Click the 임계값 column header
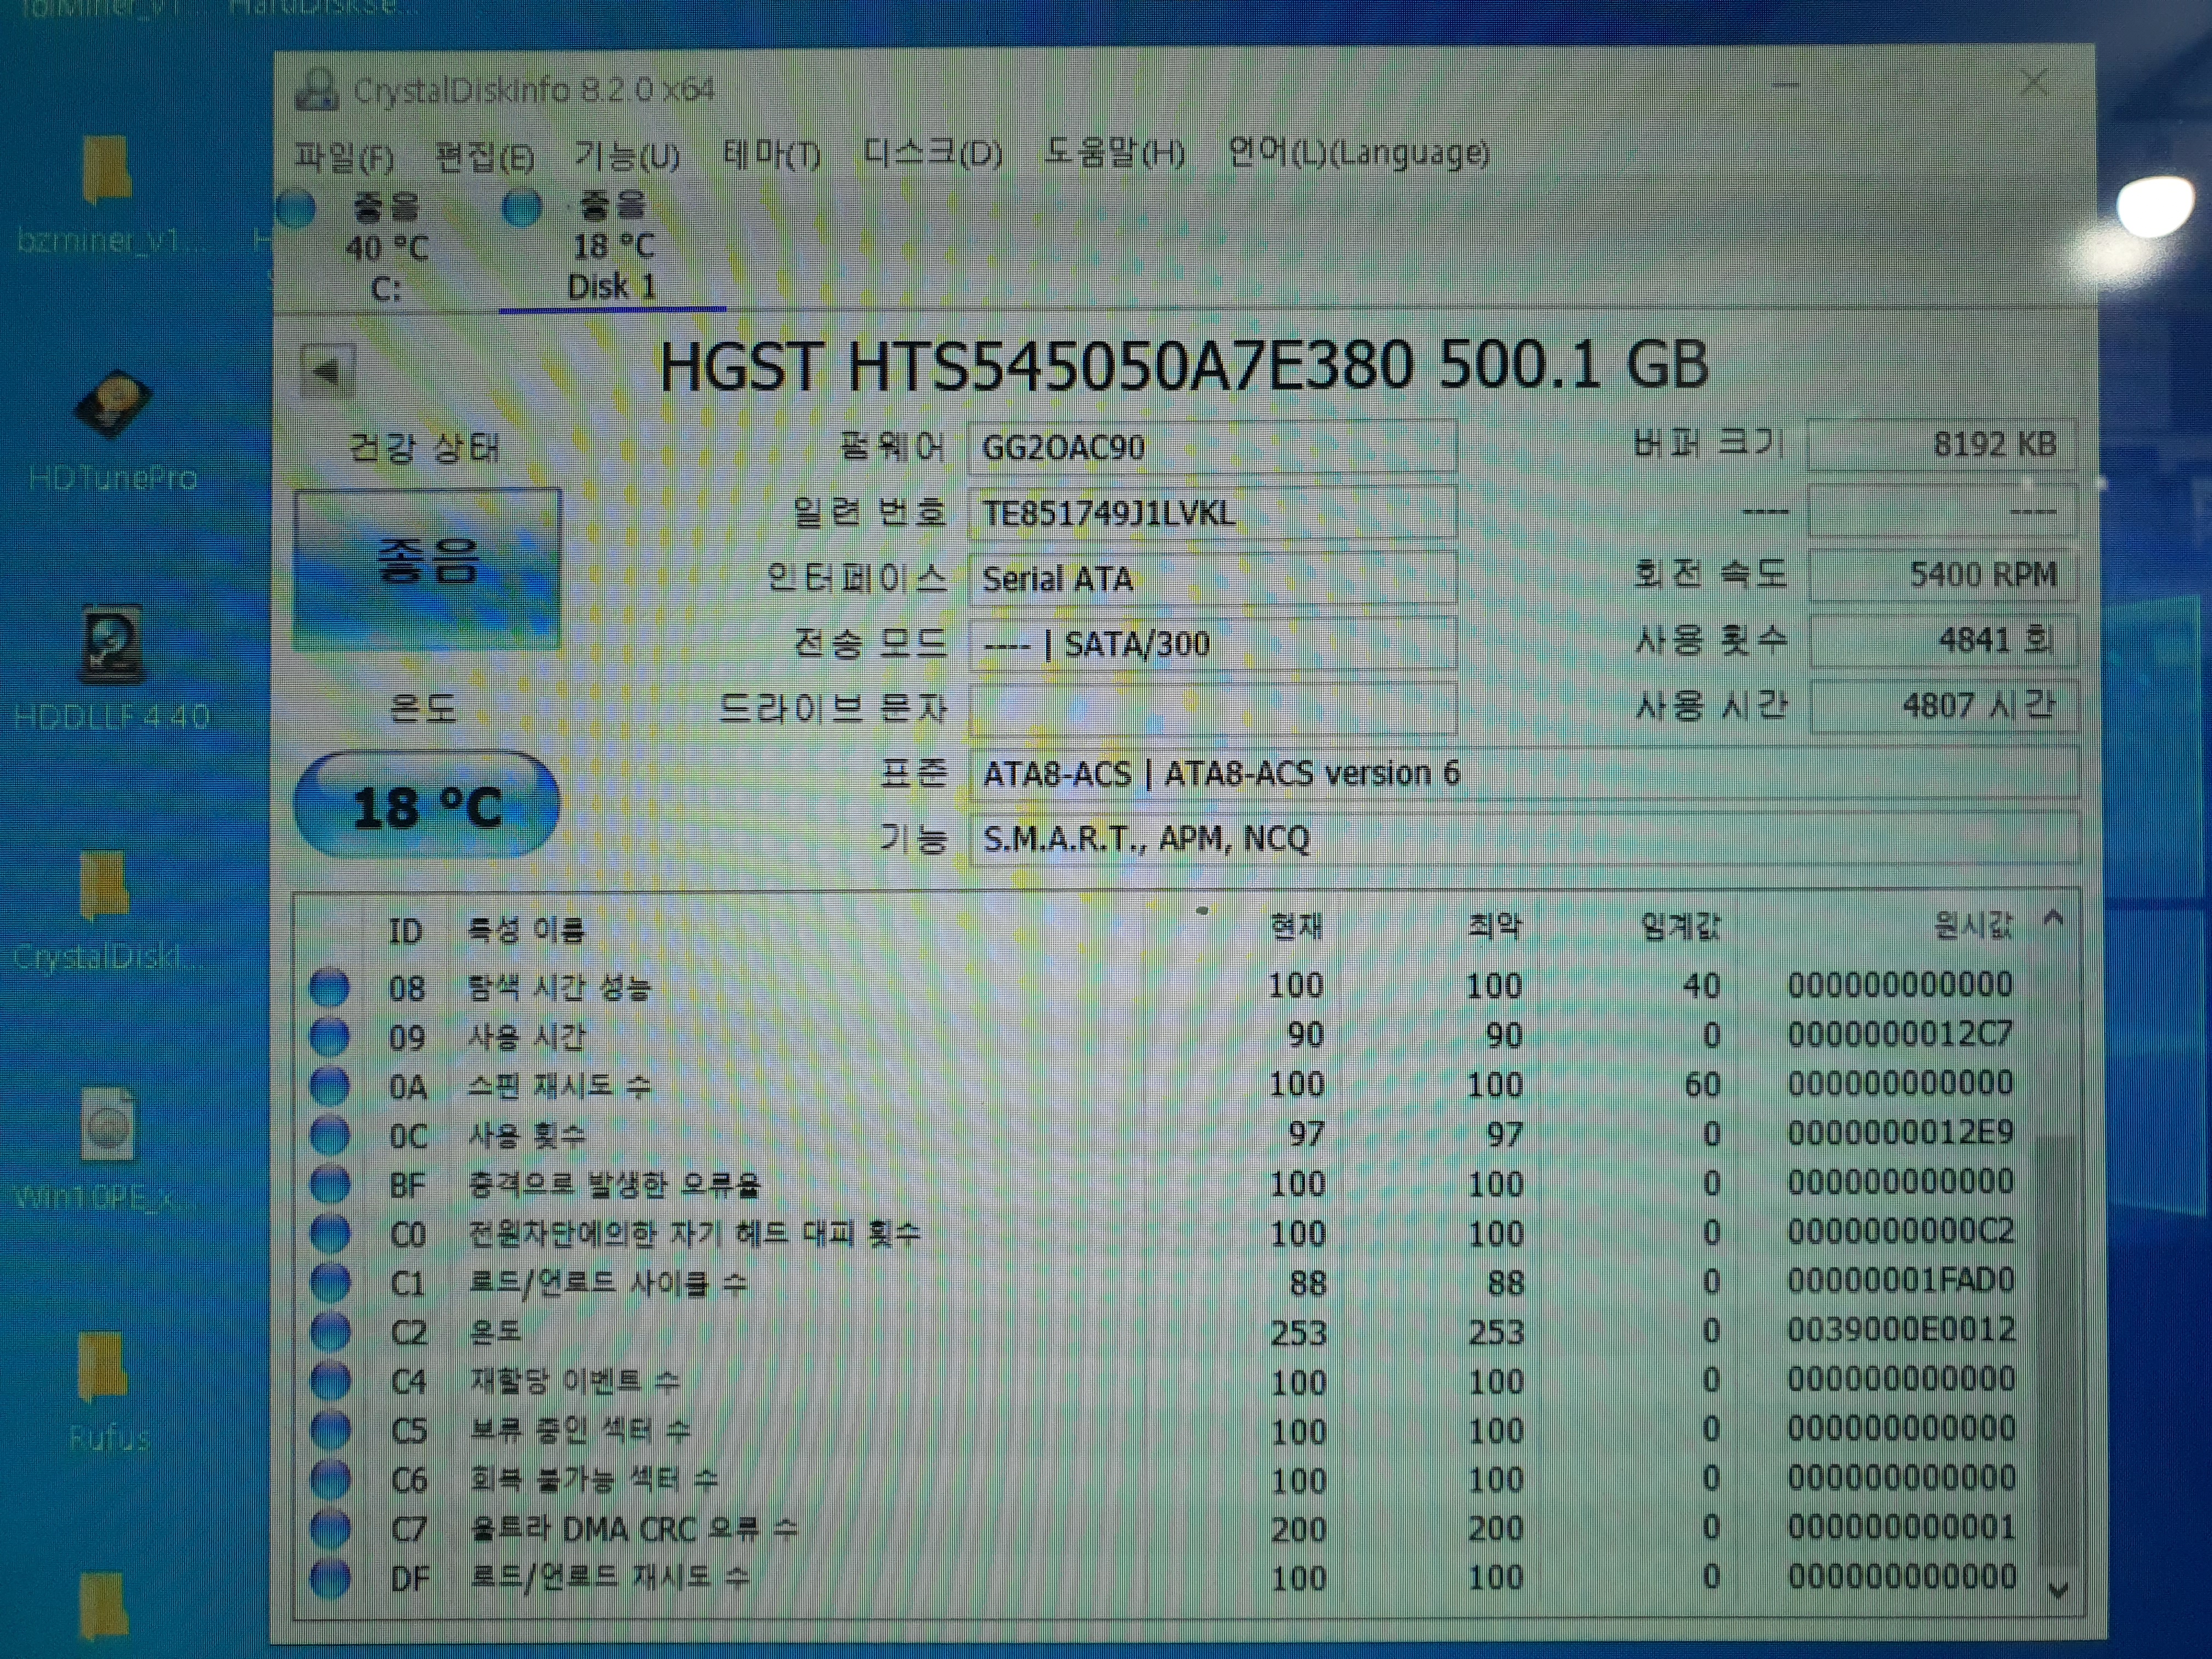2212x1659 pixels. click(x=1680, y=926)
